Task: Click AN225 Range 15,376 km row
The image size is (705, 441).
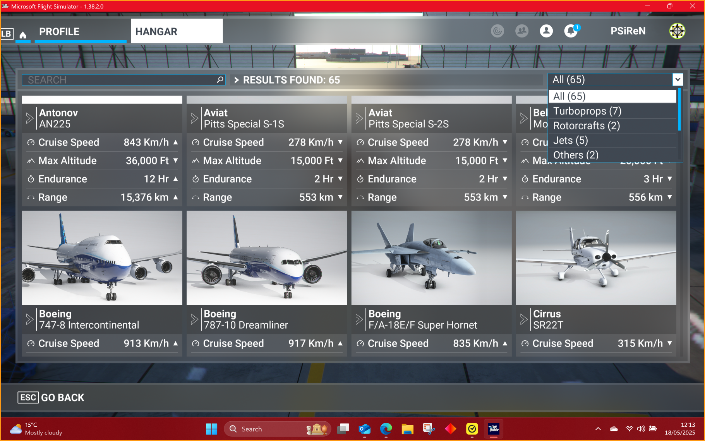Action: pos(102,197)
